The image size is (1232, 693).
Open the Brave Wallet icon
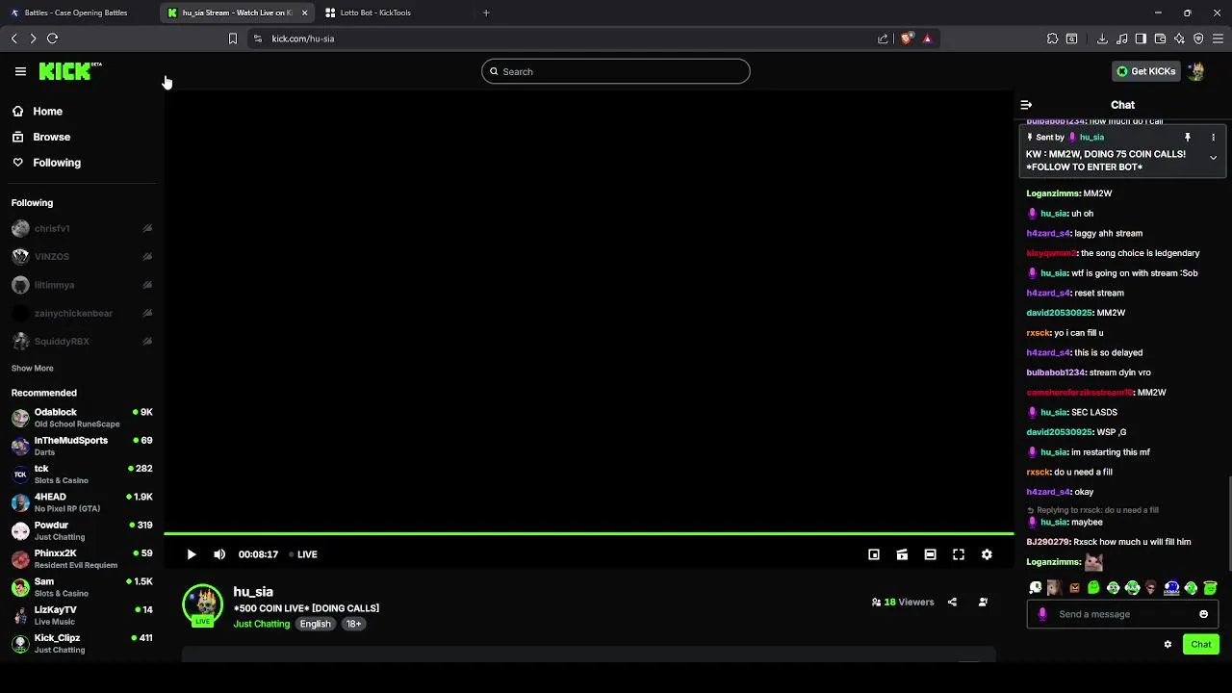point(1160,38)
